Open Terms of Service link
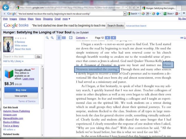This screenshot has height=139, width=186. [27, 101]
